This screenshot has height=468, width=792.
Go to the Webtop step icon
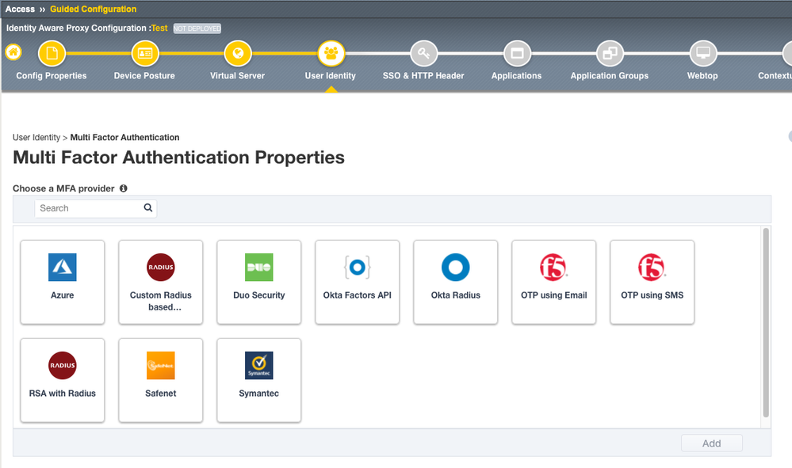tap(702, 54)
